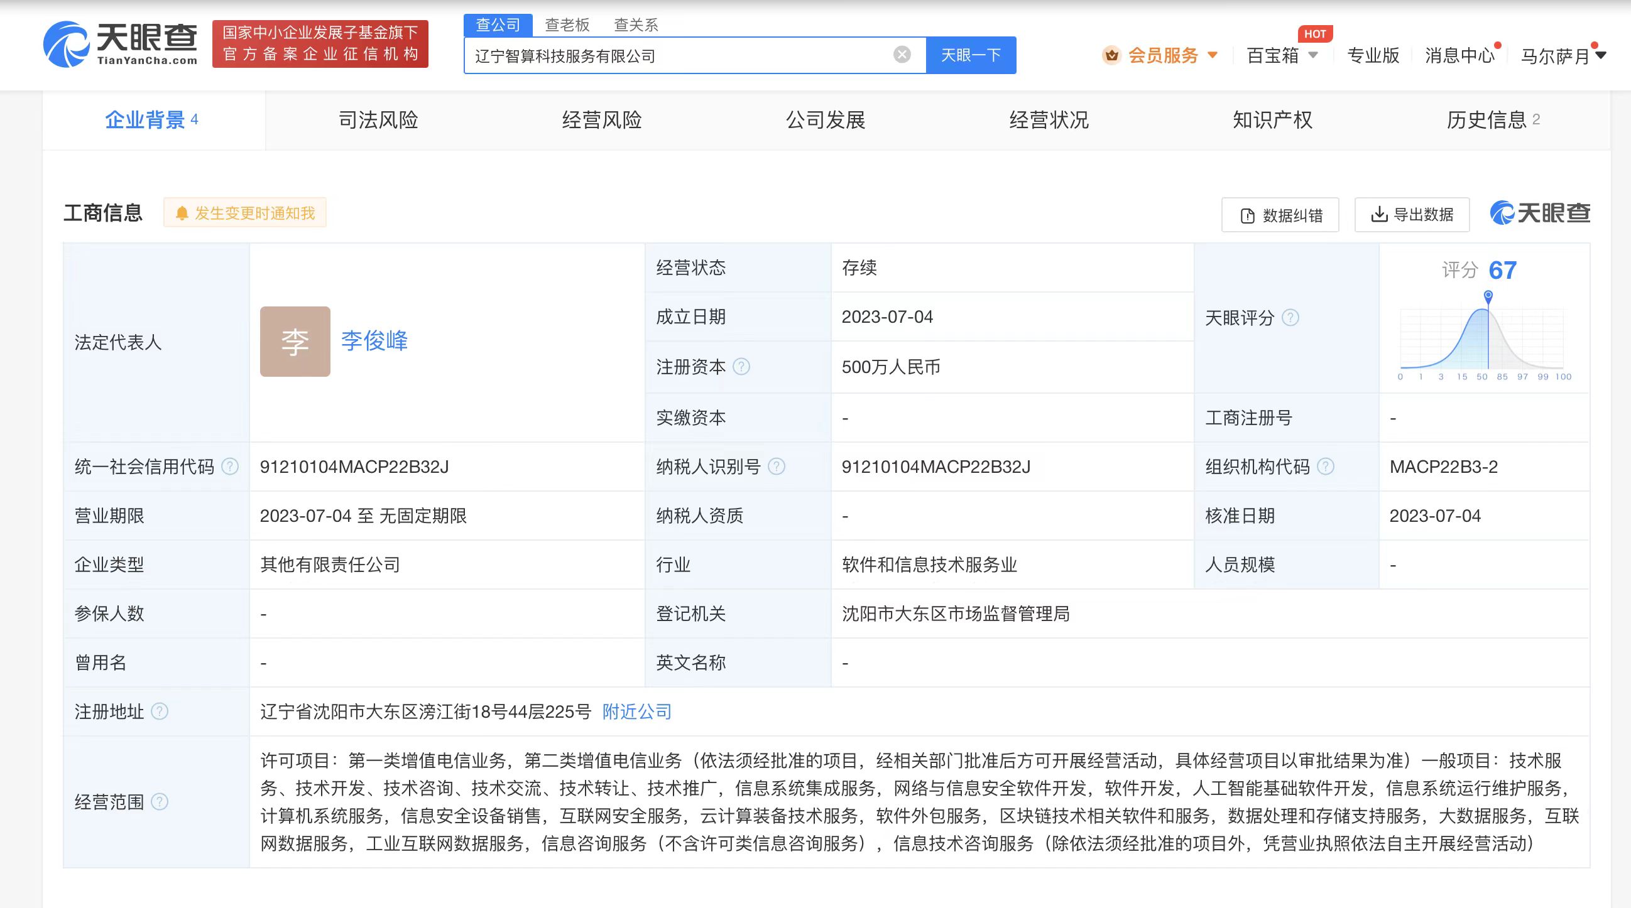Switch to the 查公司 search tab

[x=498, y=24]
